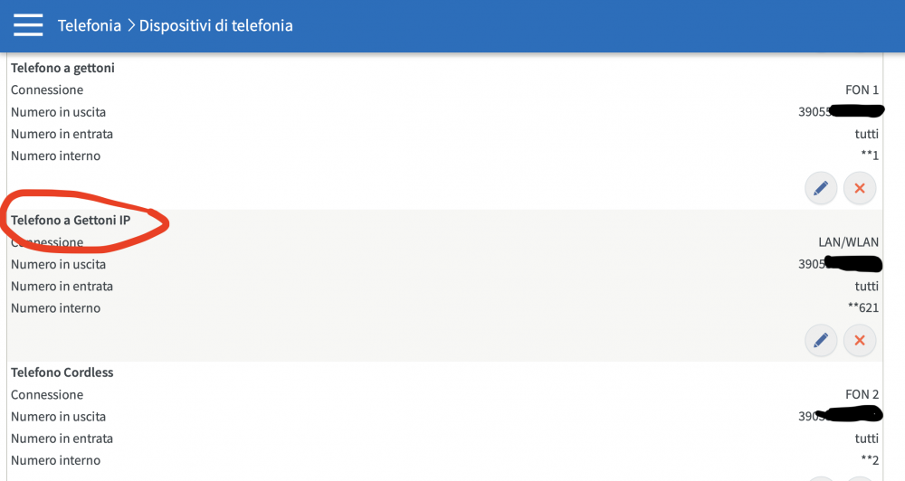
Task: Click Numero in uscita label under Telefono Cordless
Action: 58,417
